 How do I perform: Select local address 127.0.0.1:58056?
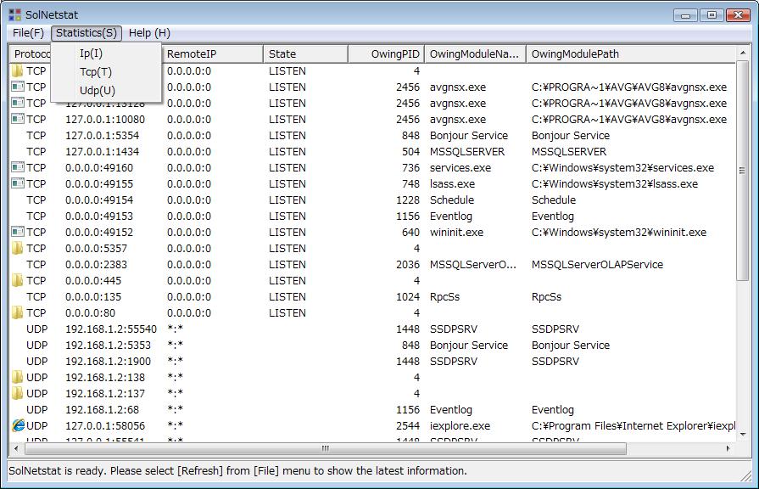105,425
